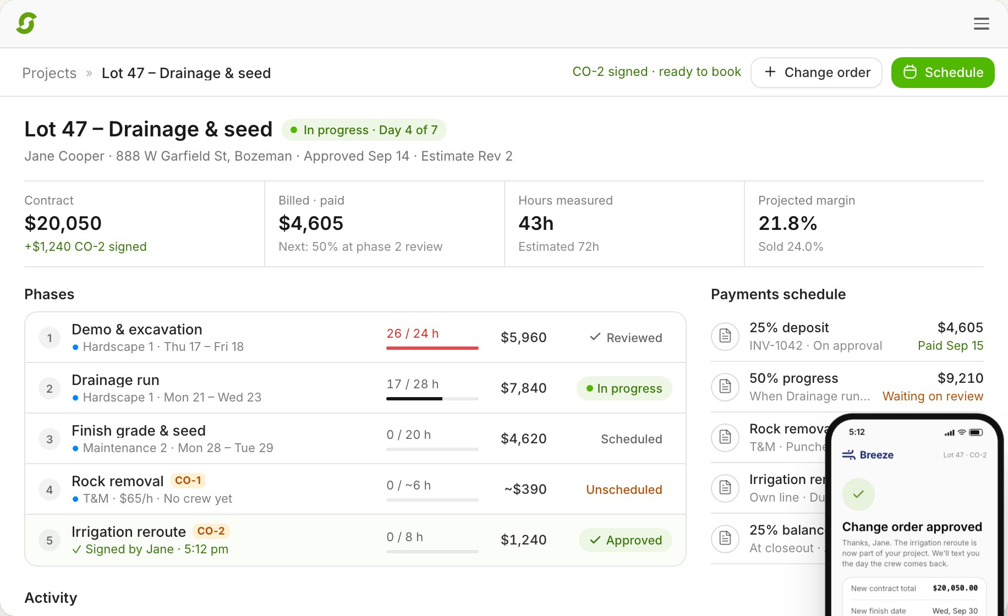Click the CO-1 tag on Rock removal

pos(188,480)
